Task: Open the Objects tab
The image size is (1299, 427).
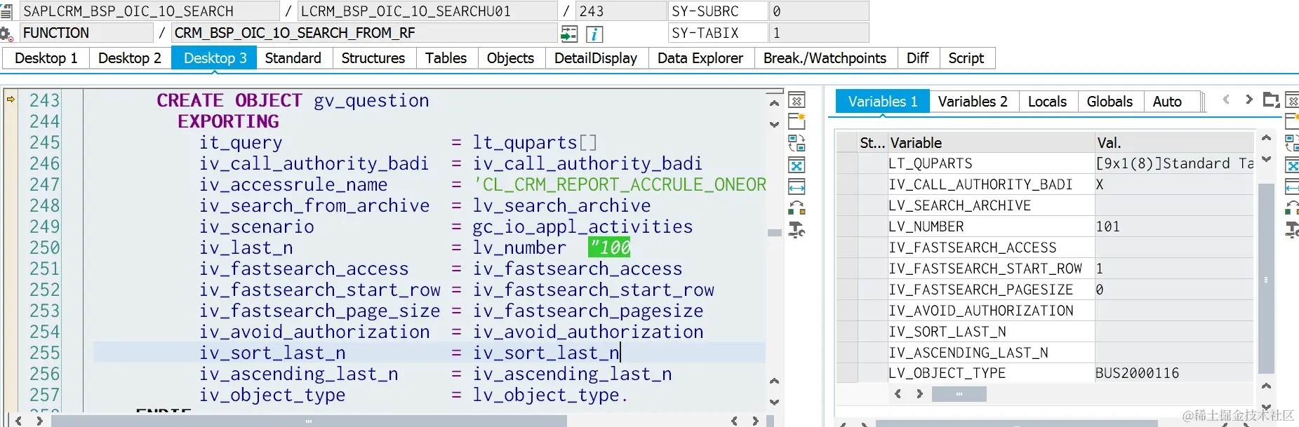Action: coord(511,58)
